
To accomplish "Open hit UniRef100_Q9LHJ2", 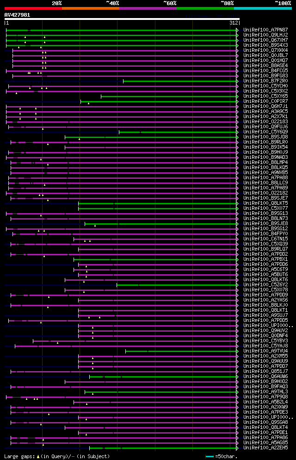I will (265, 35).
